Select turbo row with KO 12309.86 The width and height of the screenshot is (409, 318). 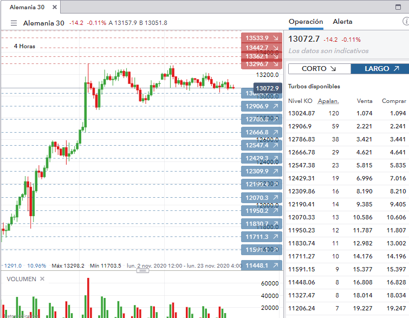[x=347, y=191]
